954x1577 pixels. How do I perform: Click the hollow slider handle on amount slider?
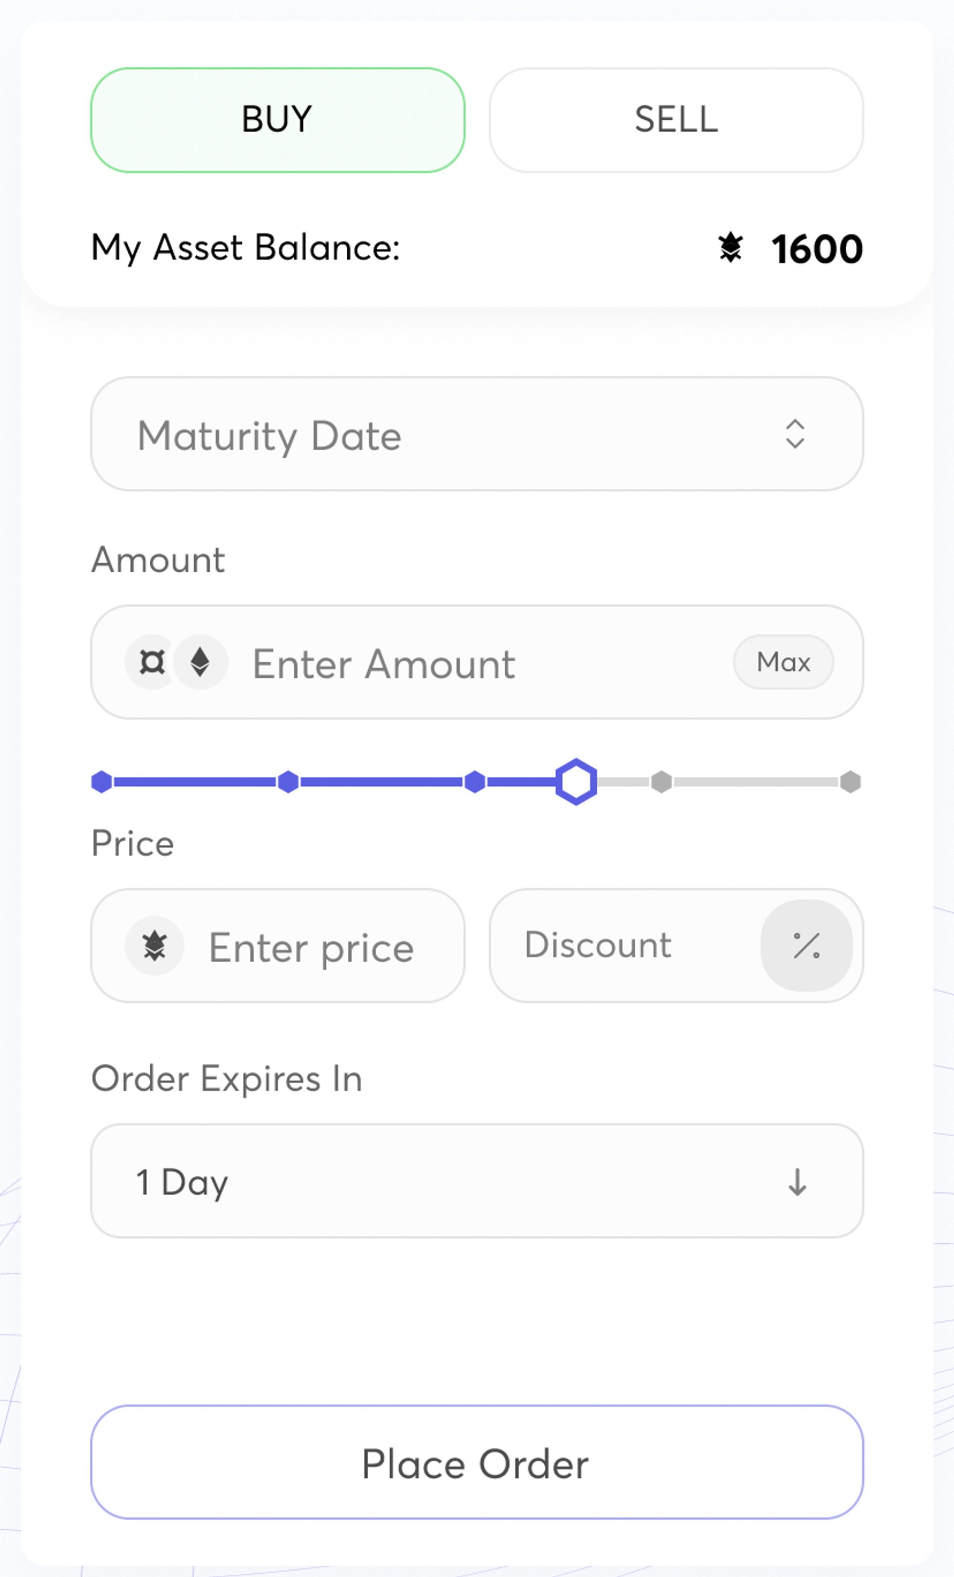click(576, 781)
